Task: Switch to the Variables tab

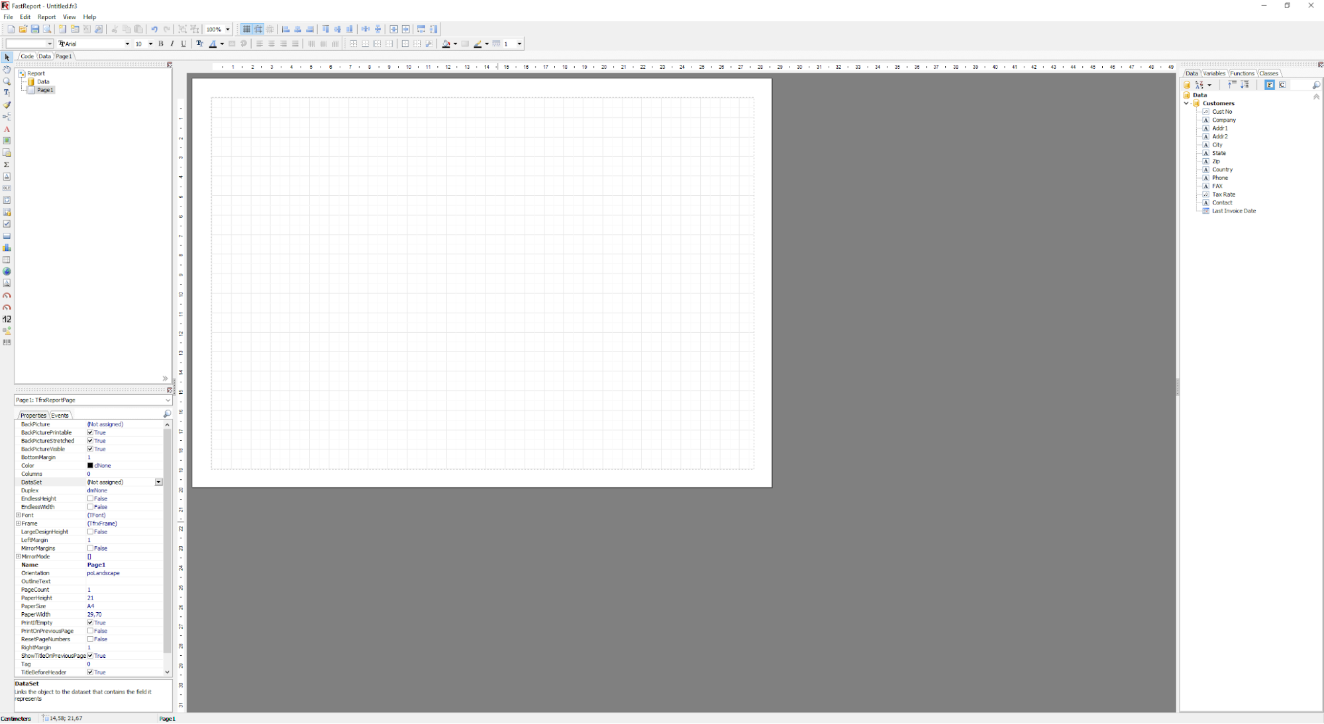Action: click(1214, 73)
